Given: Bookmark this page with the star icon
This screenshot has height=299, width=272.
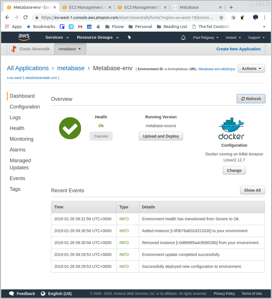Looking at the screenshot, I should click(221, 17).
